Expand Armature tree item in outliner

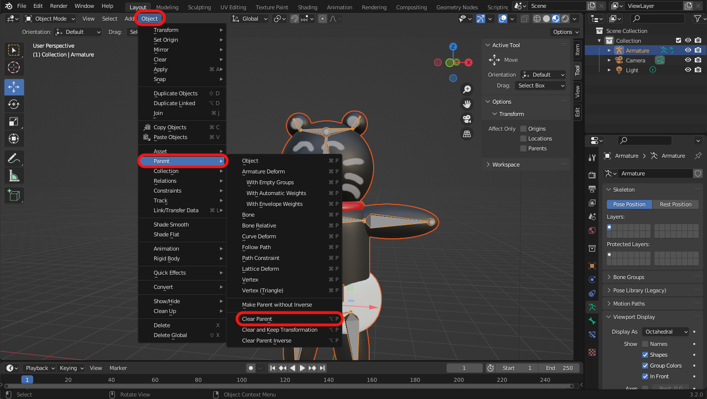609,50
